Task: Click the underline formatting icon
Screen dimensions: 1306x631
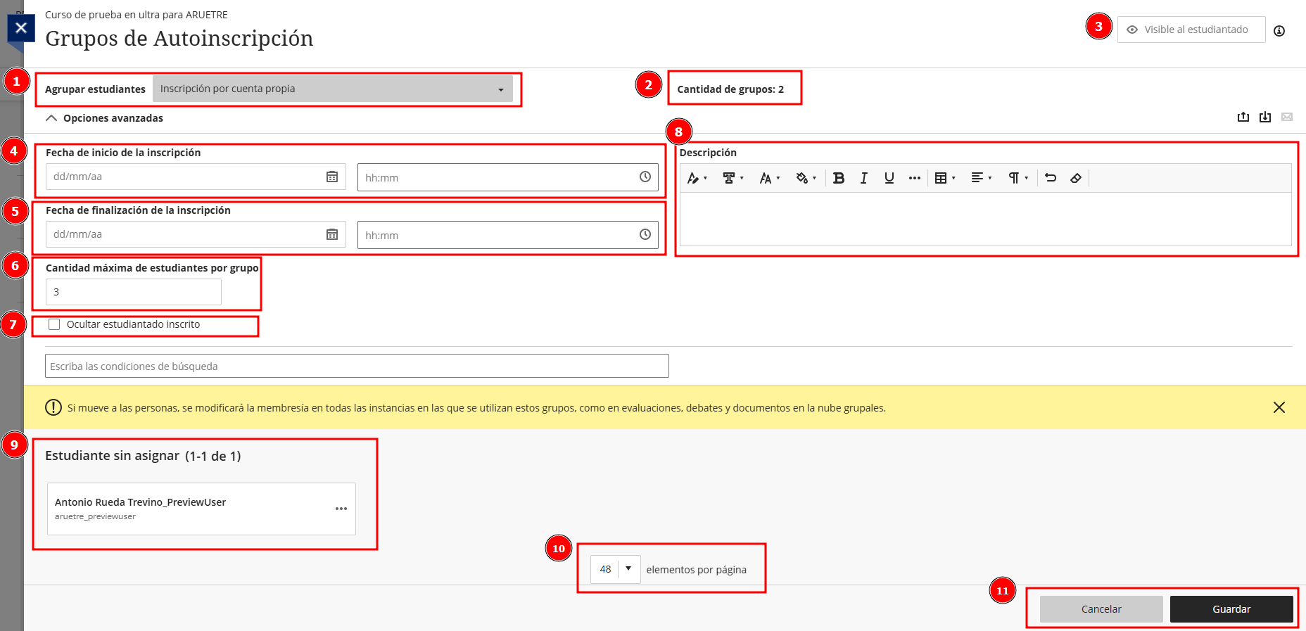Action: [889, 178]
